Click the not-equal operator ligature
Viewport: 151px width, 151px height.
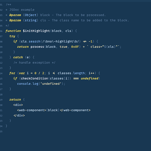click(85, 41)
